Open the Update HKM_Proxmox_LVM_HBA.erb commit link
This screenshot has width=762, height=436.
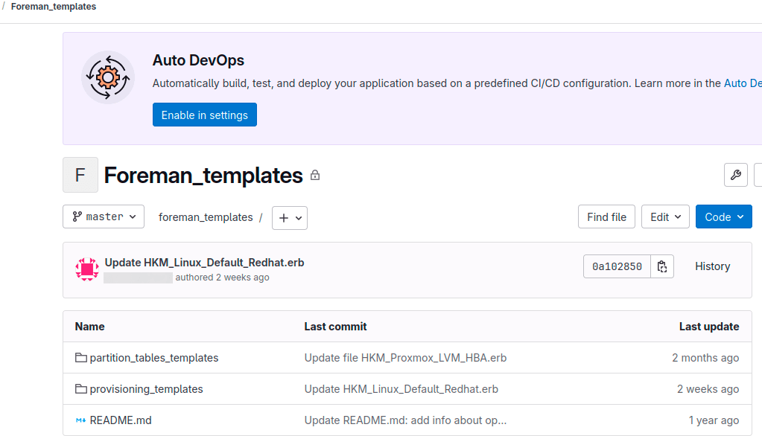point(405,358)
